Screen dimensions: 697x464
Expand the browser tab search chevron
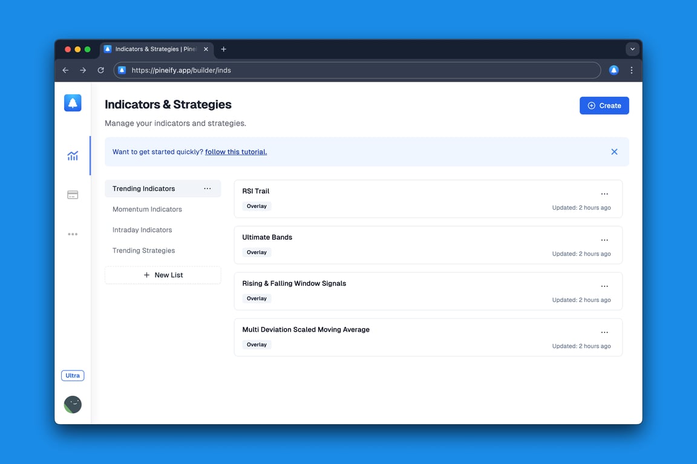point(632,49)
